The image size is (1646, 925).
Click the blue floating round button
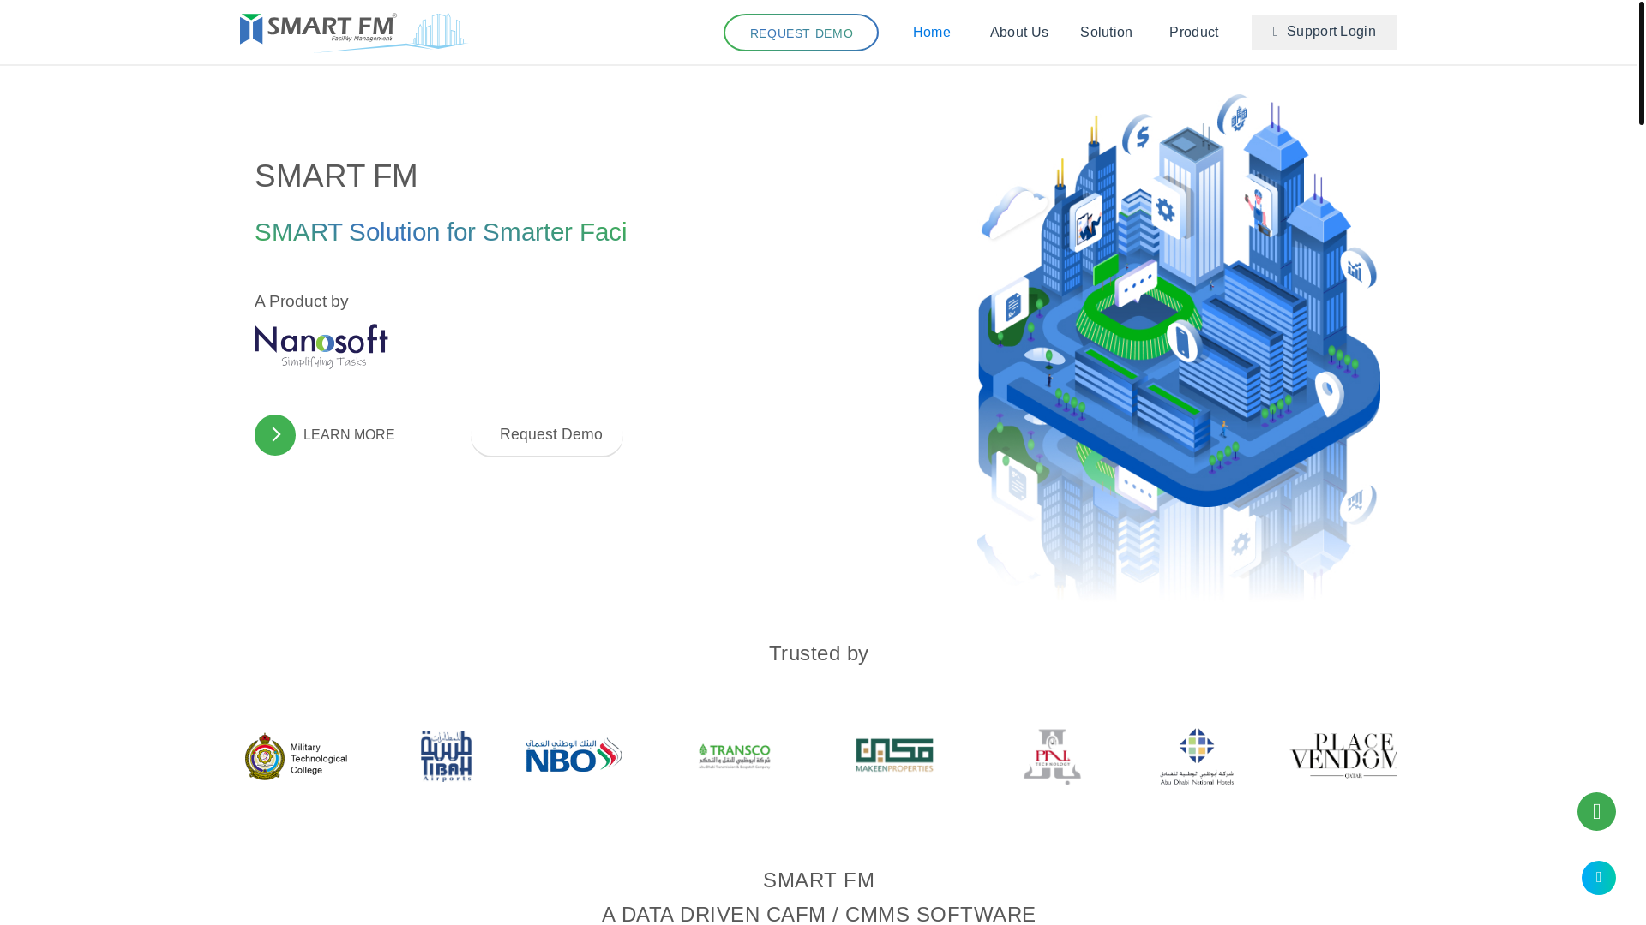tap(1598, 878)
